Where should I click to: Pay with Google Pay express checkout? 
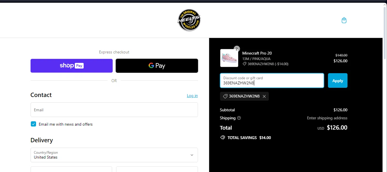coord(157,66)
